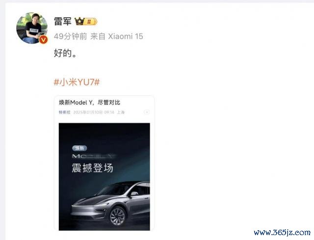Click the 震撼登场 headline on the poster
Image resolution: width=314 pixels, height=240 pixels.
(x=93, y=168)
